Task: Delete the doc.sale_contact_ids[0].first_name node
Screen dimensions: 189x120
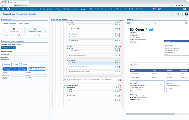Action: [x=119, y=71]
